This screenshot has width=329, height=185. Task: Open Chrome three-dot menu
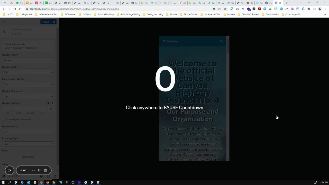pyautogui.click(x=325, y=9)
